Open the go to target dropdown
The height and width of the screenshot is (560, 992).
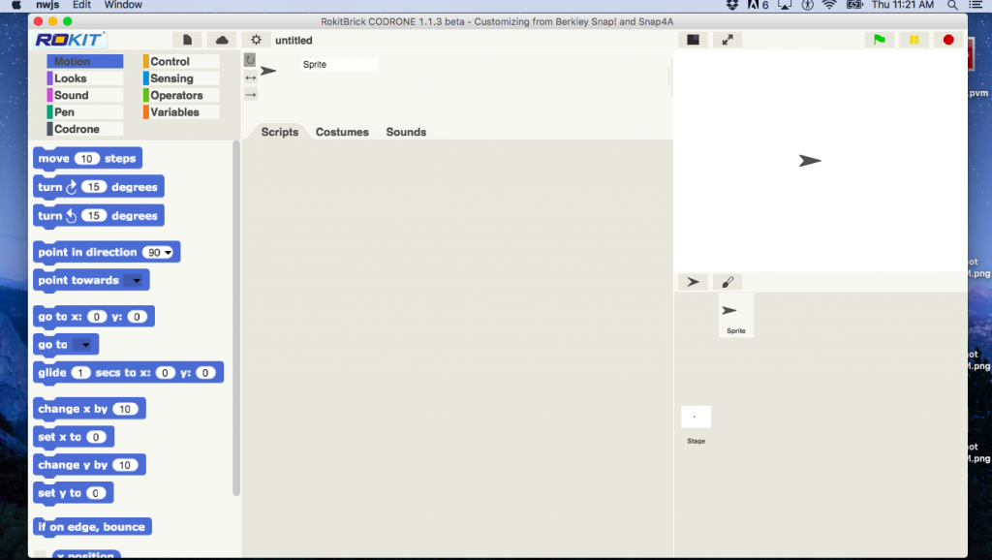tap(85, 345)
